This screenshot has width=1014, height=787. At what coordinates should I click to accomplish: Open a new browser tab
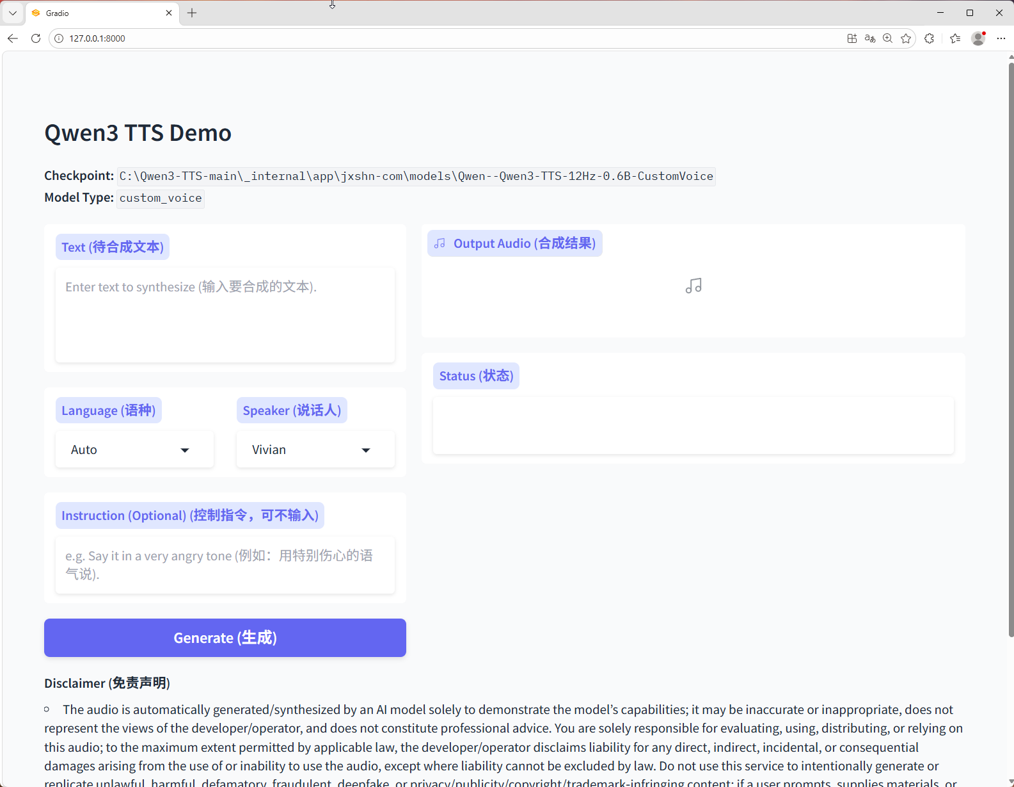coord(192,13)
